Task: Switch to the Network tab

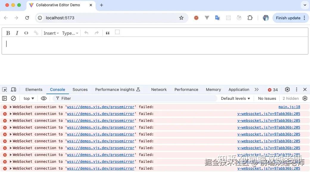Action: tap(159, 89)
